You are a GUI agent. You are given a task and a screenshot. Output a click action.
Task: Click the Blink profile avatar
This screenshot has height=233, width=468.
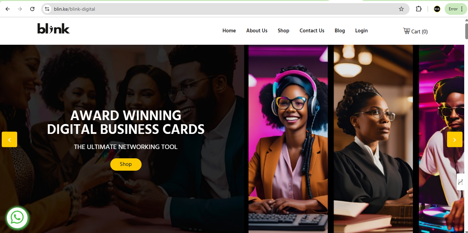[x=437, y=9]
